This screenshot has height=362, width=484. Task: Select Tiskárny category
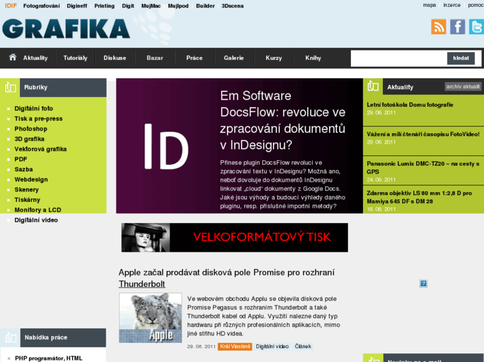pyautogui.click(x=27, y=200)
